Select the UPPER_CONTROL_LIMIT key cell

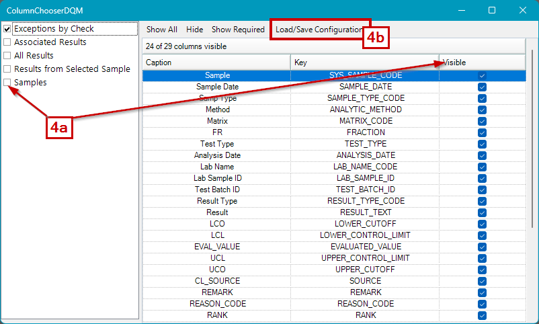pos(365,258)
